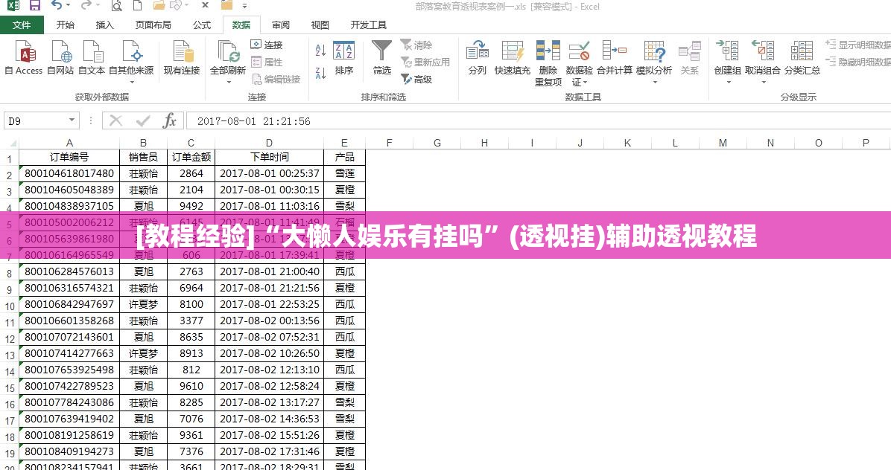Click the insert function fx icon
Screen dimensions: 891x470
click(x=169, y=120)
